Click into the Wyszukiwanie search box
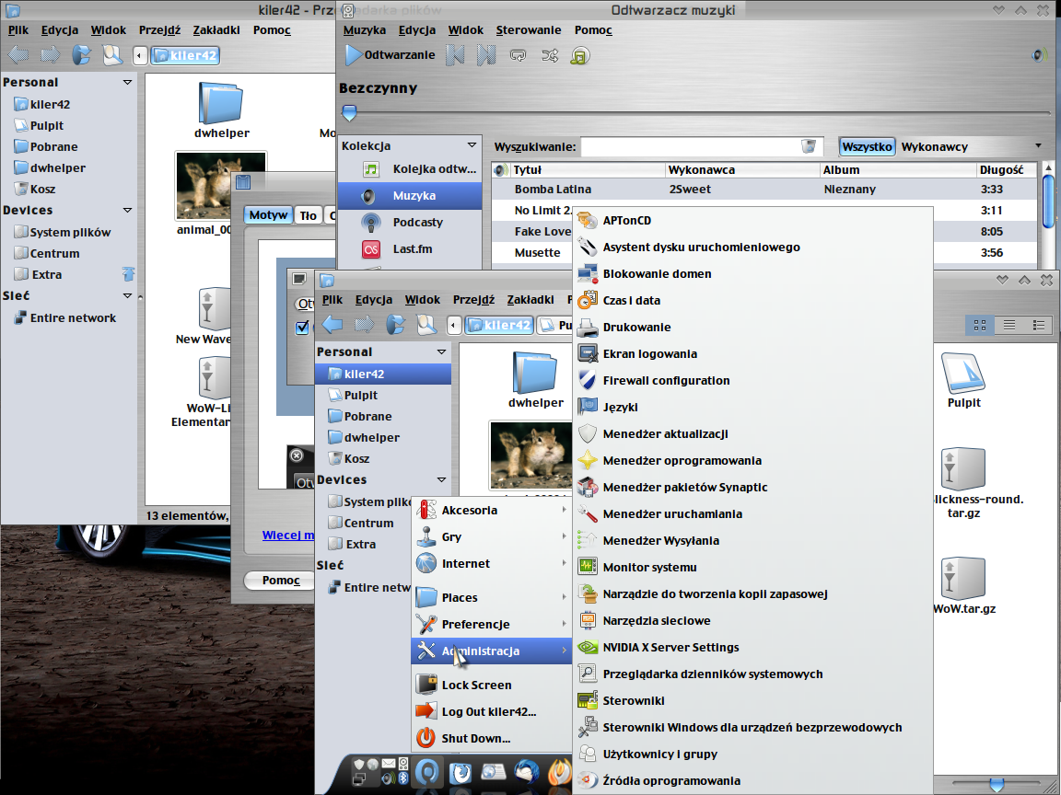 coord(690,146)
